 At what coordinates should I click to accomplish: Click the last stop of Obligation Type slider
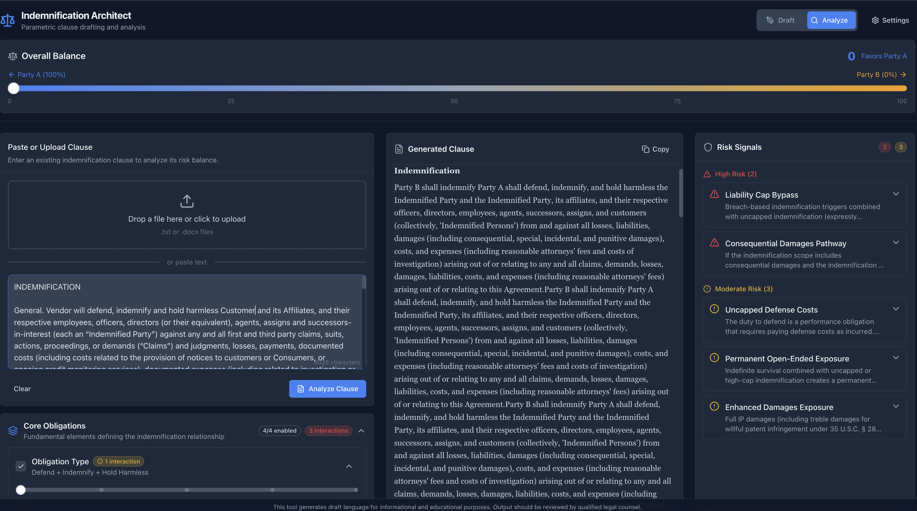tap(356, 490)
